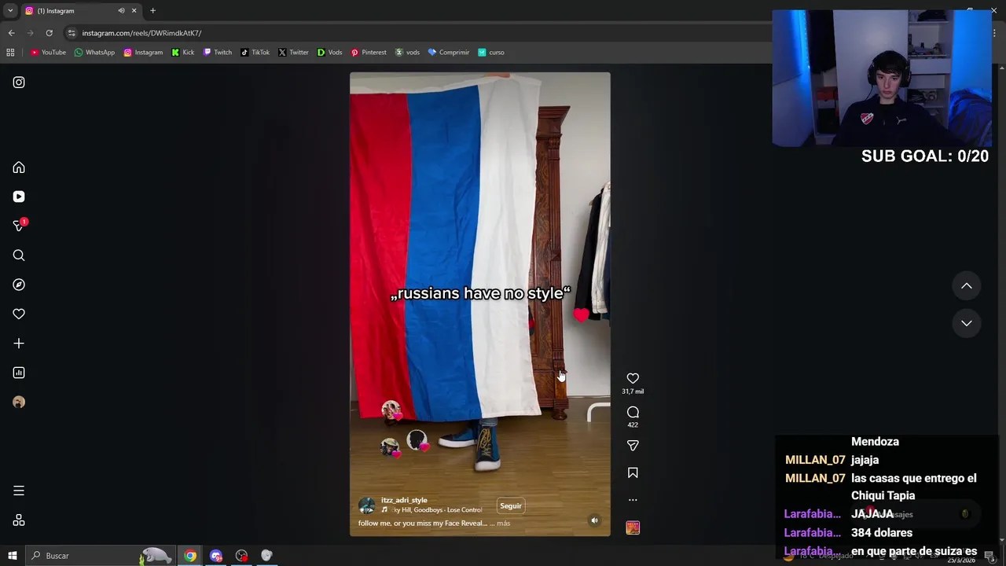Open profile avatar in sidebar
This screenshot has height=566, width=1006.
(x=19, y=402)
